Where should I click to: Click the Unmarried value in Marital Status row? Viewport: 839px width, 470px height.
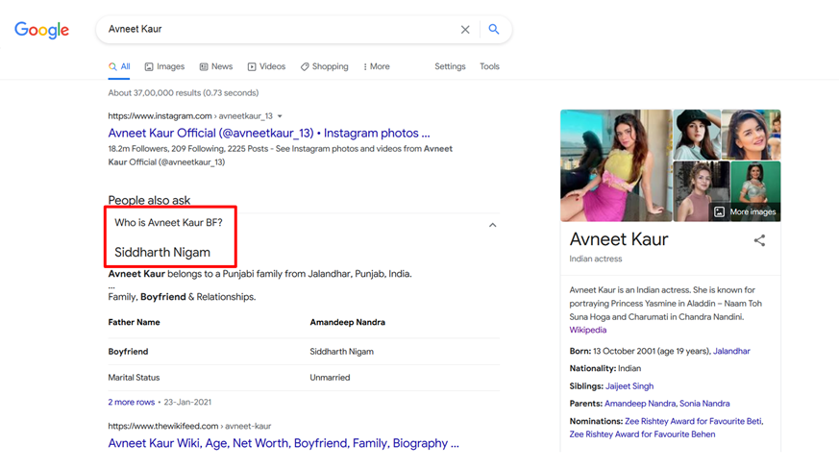330,378
